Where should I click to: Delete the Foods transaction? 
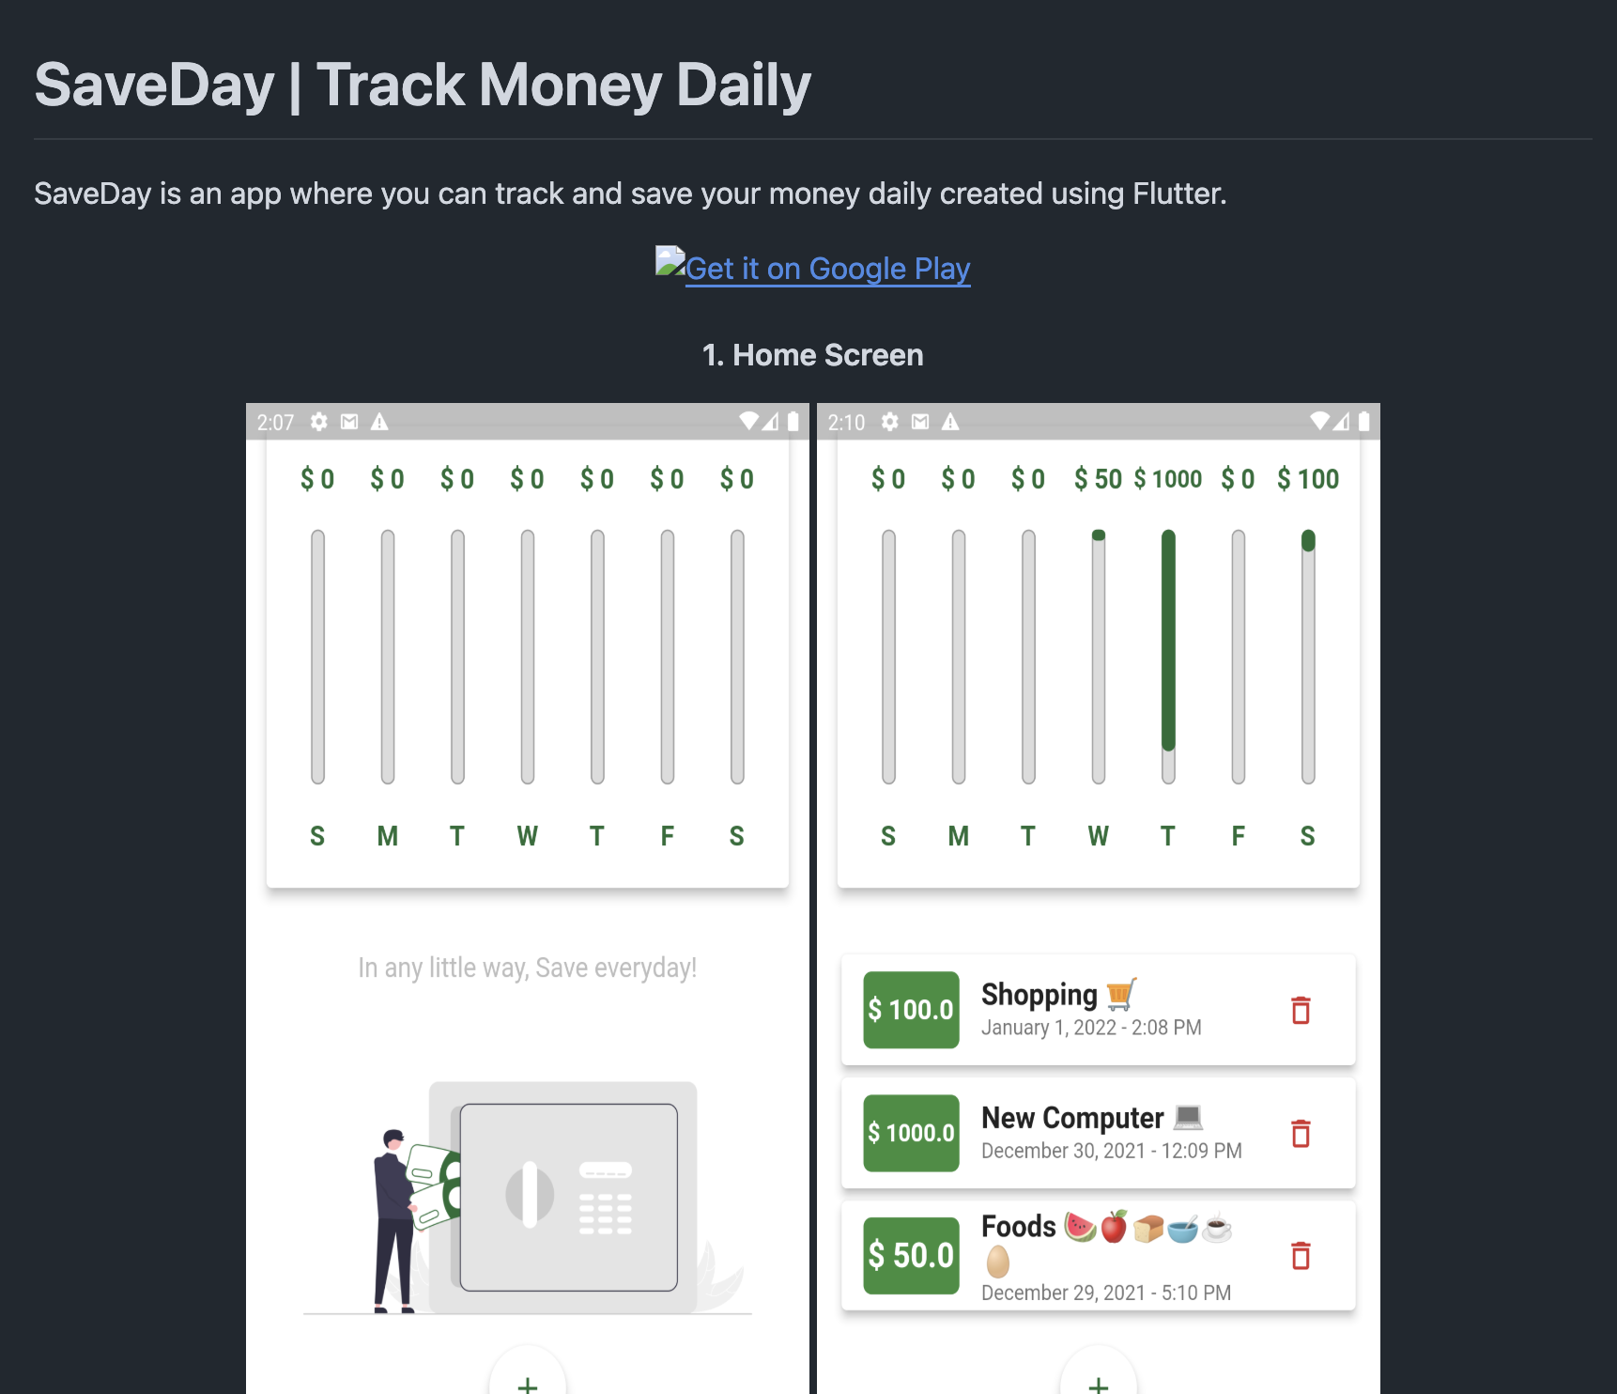pyautogui.click(x=1301, y=1256)
